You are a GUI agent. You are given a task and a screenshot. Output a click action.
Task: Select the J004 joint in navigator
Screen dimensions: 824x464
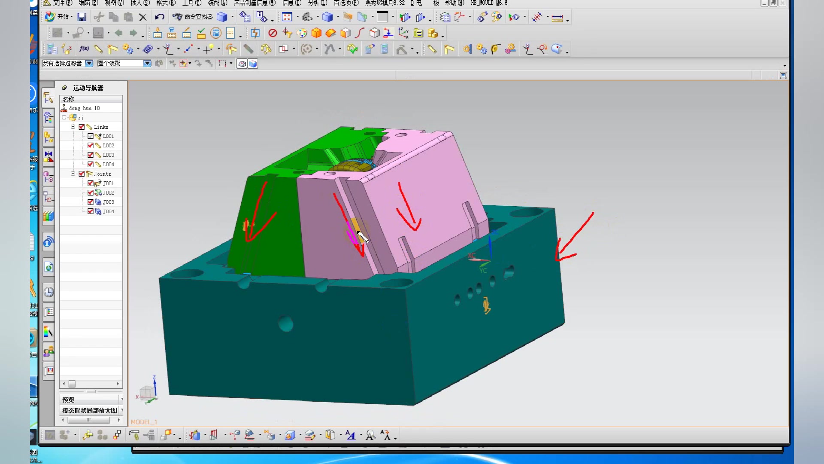[108, 211]
